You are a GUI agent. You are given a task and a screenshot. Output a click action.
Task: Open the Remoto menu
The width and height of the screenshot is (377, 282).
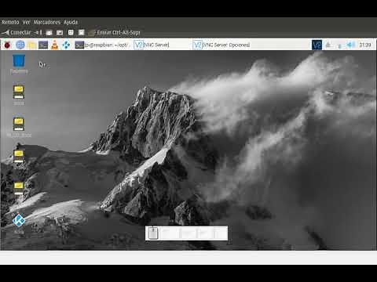[10, 22]
